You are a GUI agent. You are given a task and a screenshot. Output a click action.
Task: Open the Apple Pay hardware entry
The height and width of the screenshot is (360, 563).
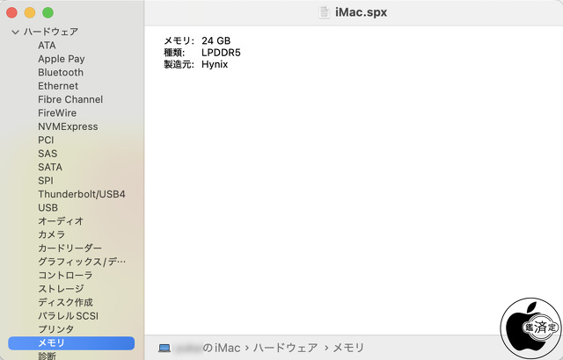coord(61,59)
